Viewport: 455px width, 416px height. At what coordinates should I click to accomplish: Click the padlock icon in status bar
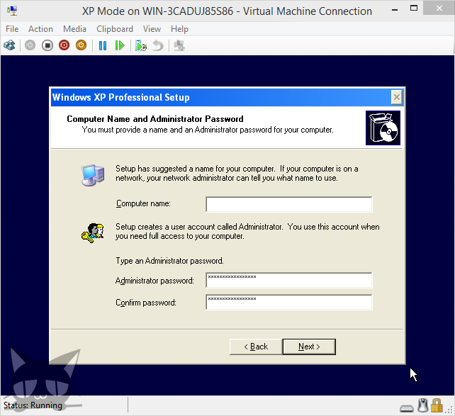pyautogui.click(x=437, y=405)
